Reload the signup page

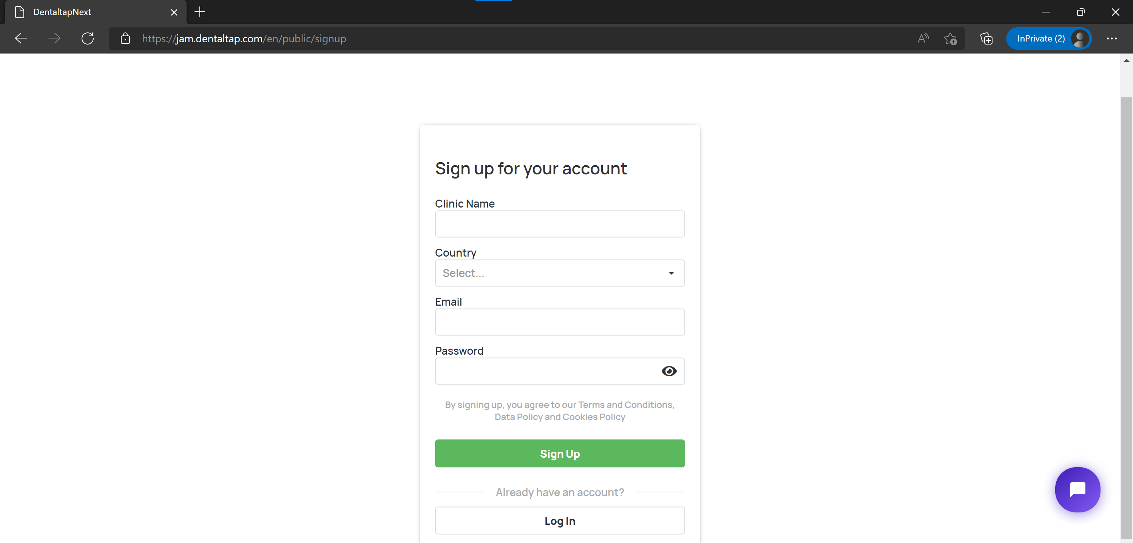(88, 38)
